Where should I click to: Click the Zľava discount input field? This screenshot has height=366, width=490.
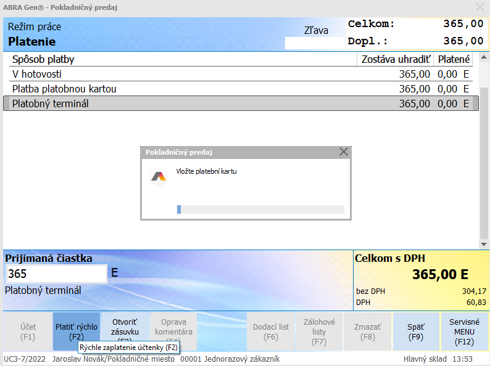click(x=314, y=43)
